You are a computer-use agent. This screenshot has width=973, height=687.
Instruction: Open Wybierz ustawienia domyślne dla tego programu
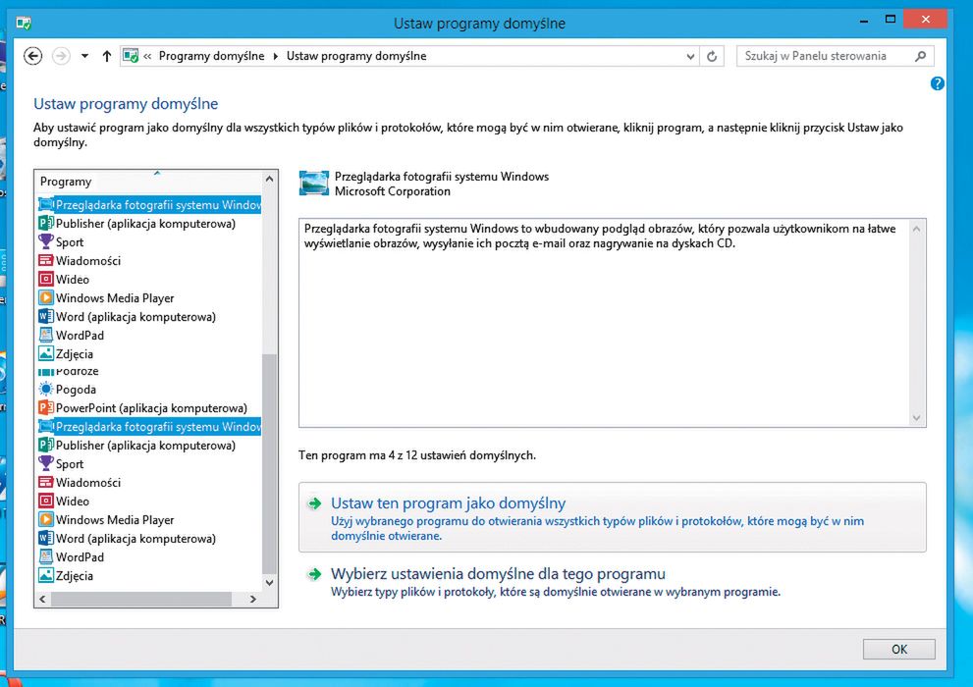tap(498, 573)
